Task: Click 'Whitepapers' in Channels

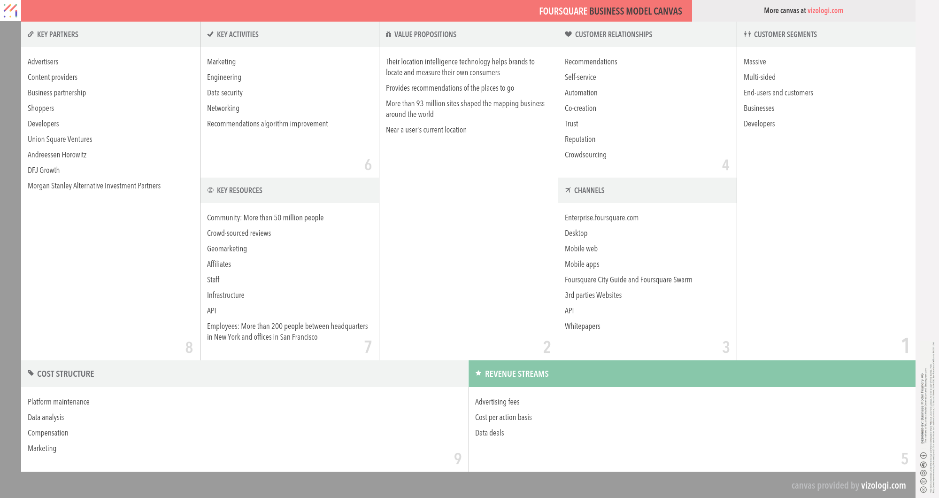Action: pos(582,326)
